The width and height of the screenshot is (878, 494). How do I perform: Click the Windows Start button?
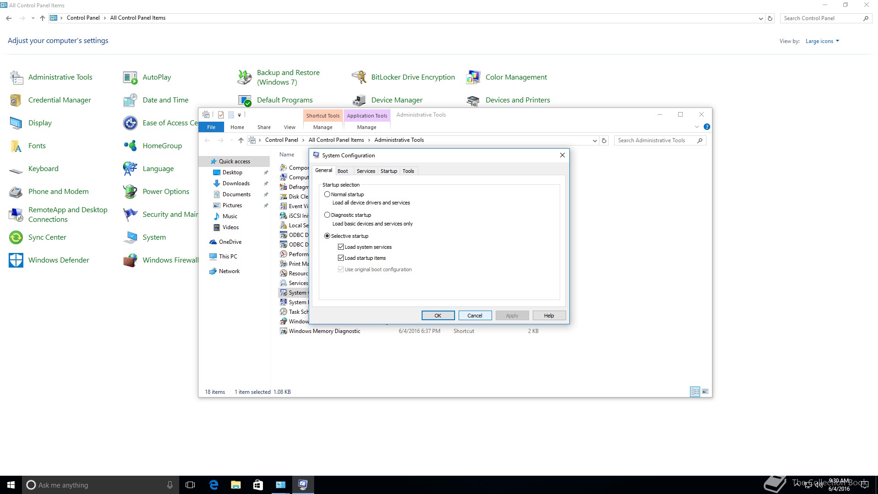pos(11,485)
